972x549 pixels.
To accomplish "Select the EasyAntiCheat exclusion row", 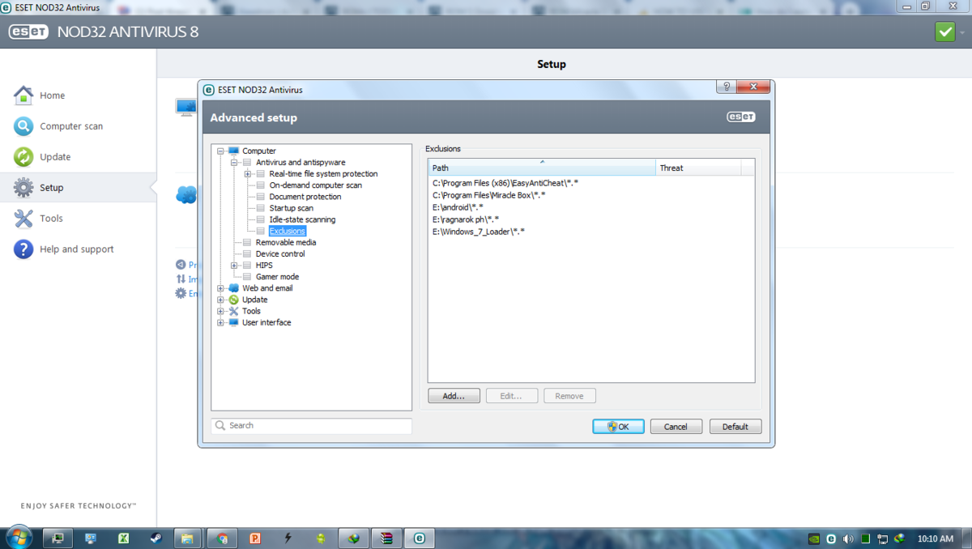I will [505, 183].
